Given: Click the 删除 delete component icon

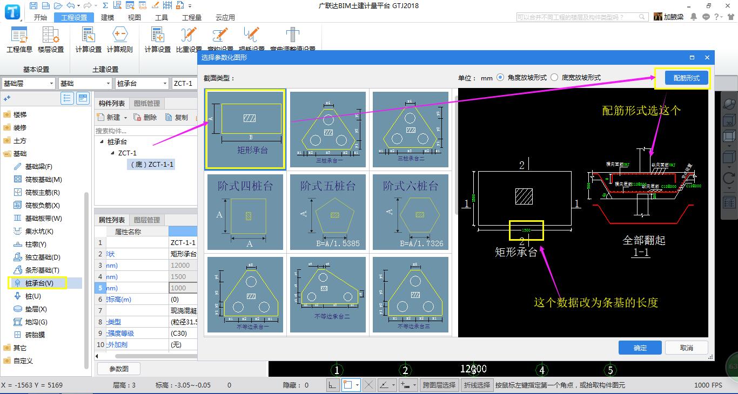Looking at the screenshot, I should [145, 117].
